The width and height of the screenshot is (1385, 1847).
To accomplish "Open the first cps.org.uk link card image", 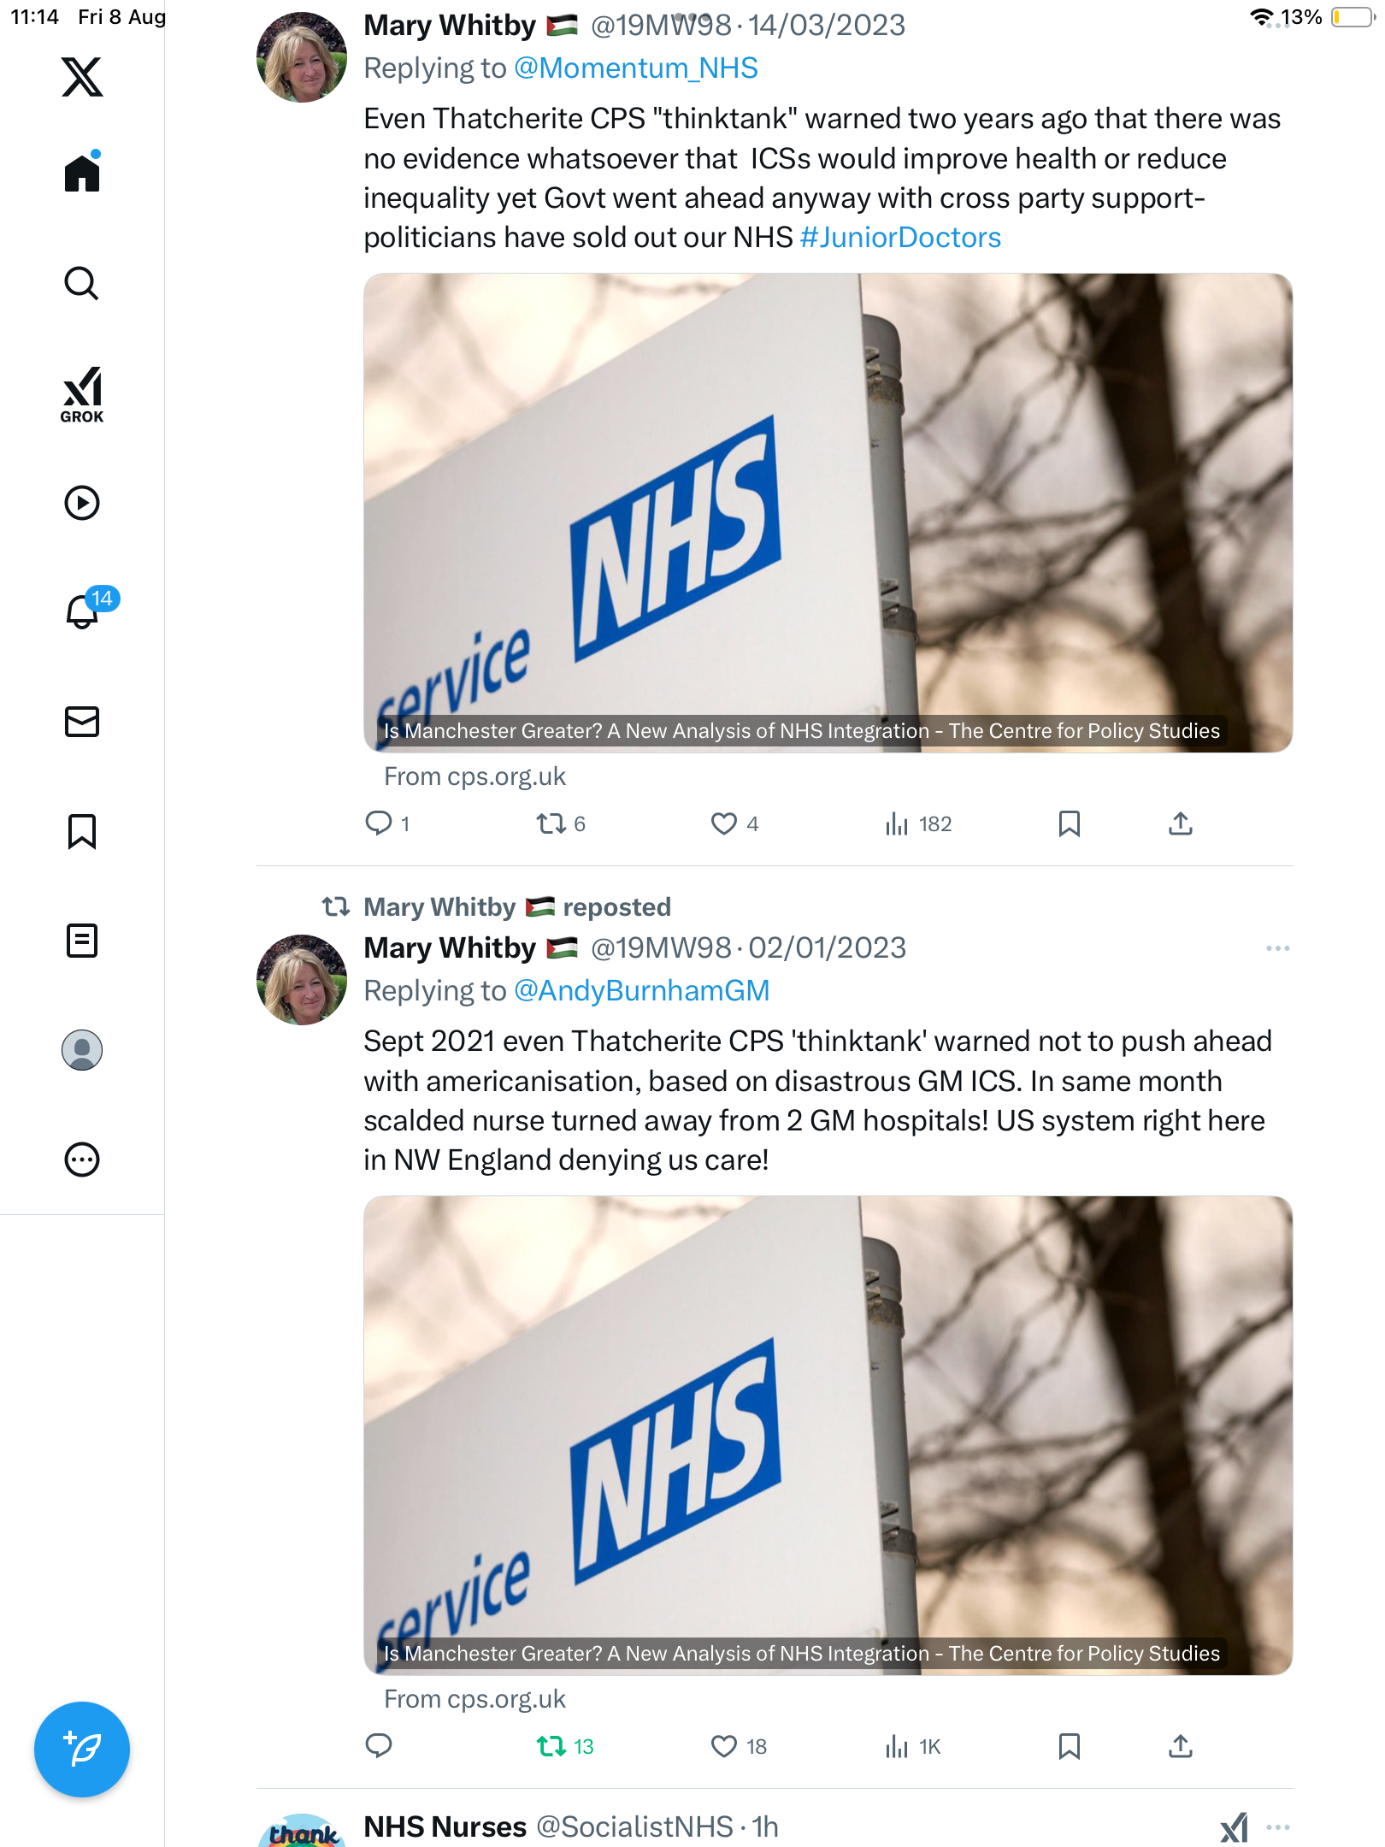I will 828,513.
